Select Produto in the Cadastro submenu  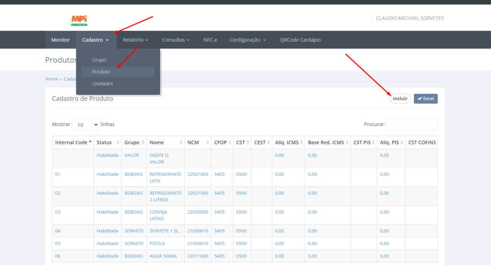coord(101,72)
